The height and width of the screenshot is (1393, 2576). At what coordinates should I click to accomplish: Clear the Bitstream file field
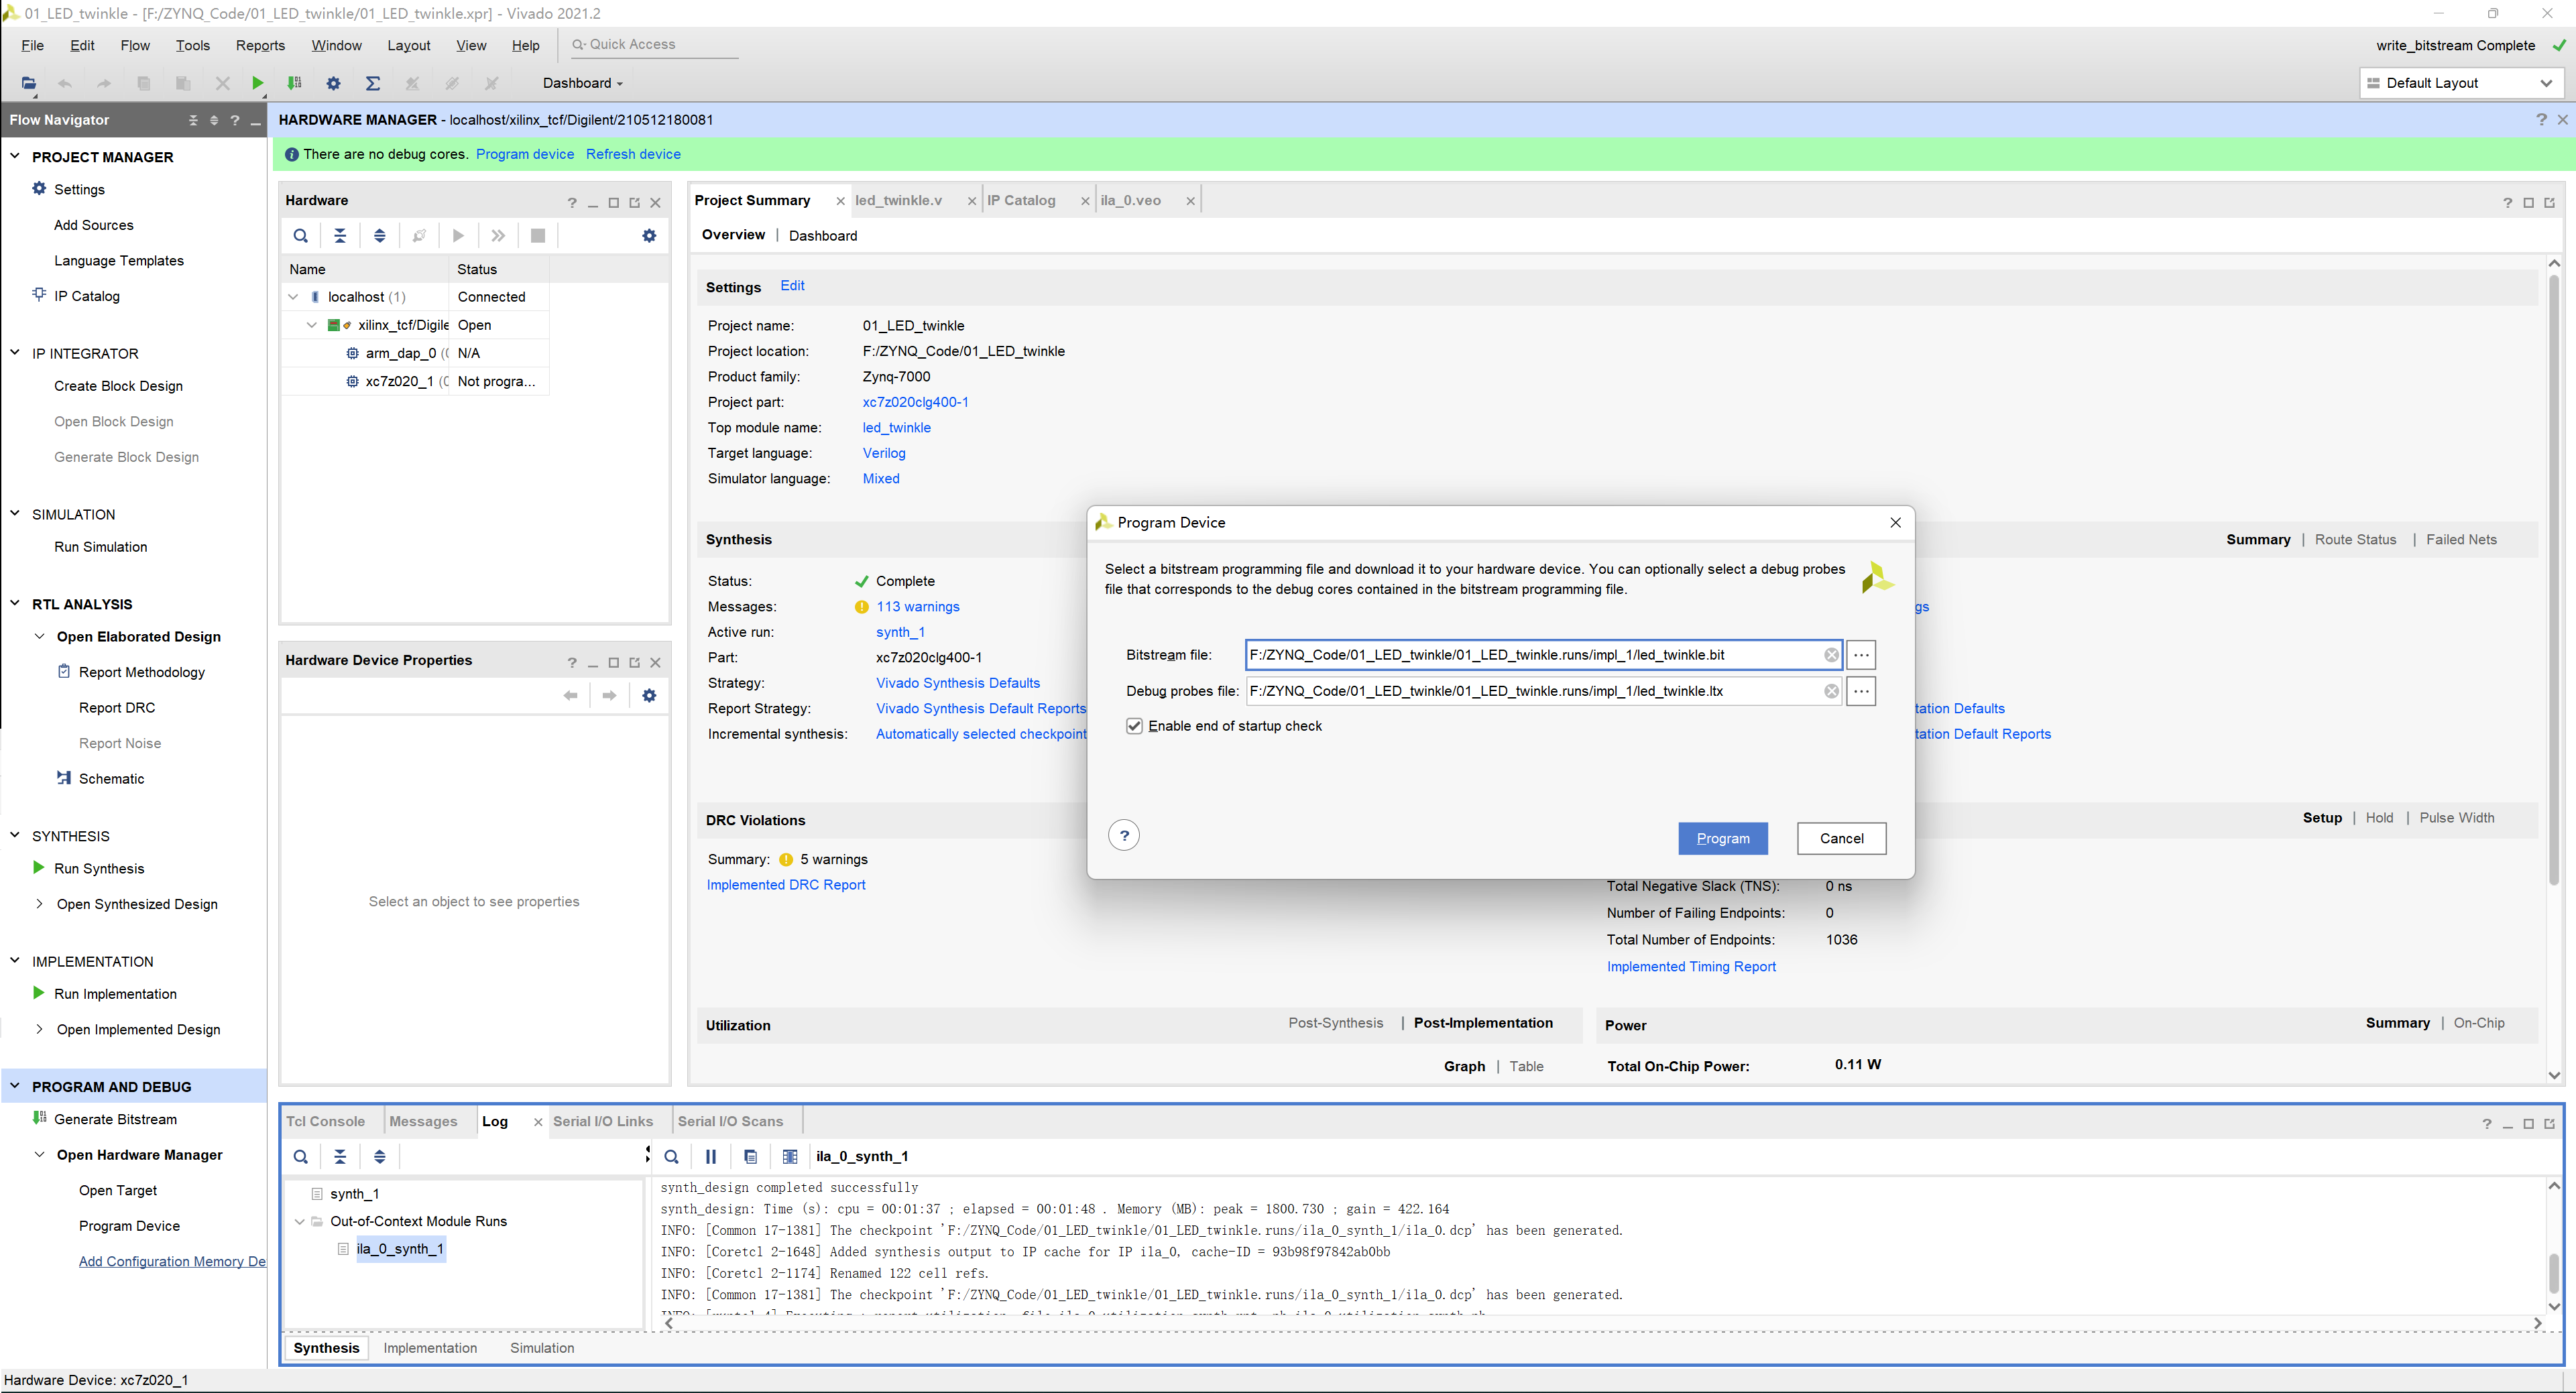1831,655
